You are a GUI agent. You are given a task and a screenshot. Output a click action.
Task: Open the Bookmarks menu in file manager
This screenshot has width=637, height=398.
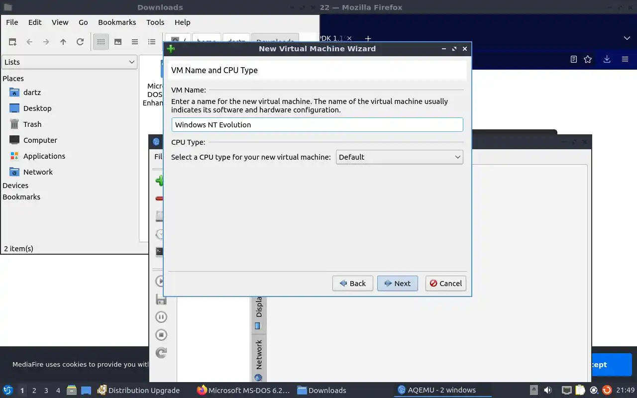[x=117, y=22]
